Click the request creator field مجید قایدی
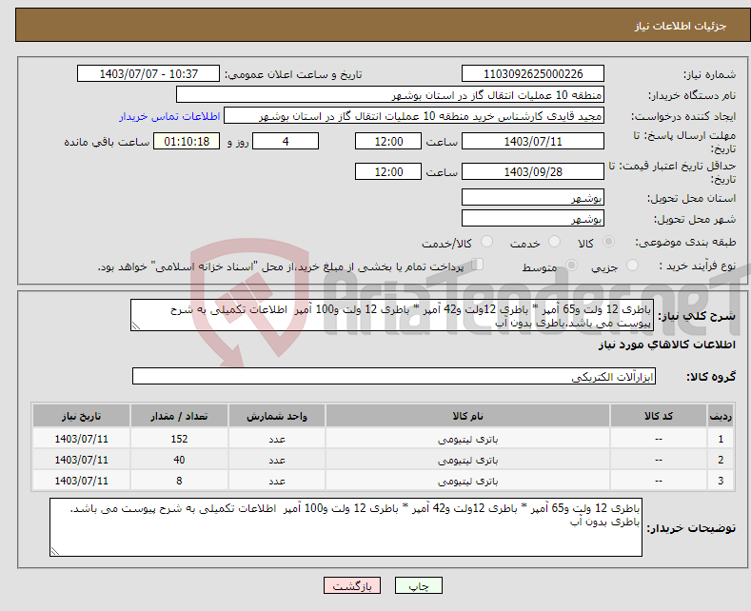Screen dimensions: 751x611 coord(414,116)
